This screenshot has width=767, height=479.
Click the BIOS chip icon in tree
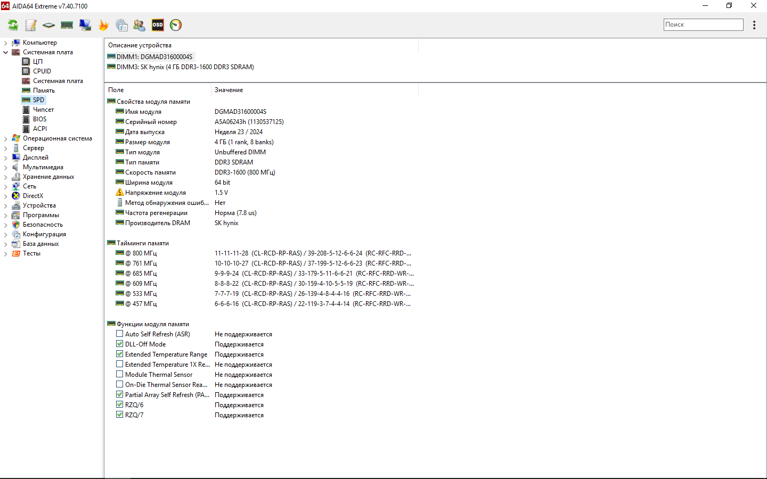26,119
